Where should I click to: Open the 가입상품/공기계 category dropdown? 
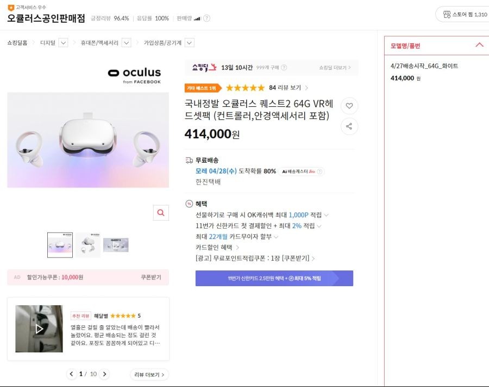190,43
